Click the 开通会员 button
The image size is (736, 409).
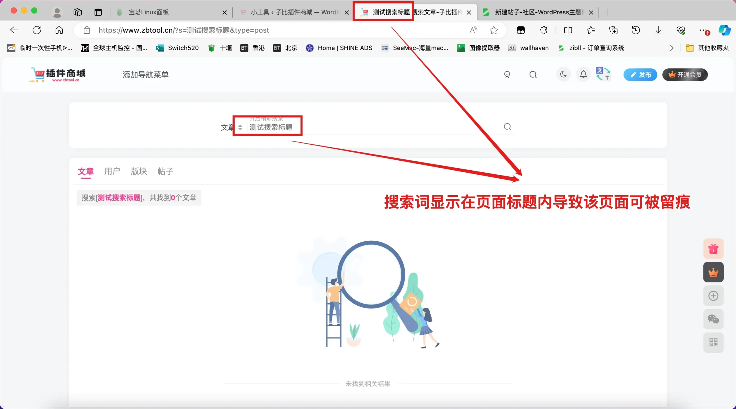tap(685, 75)
